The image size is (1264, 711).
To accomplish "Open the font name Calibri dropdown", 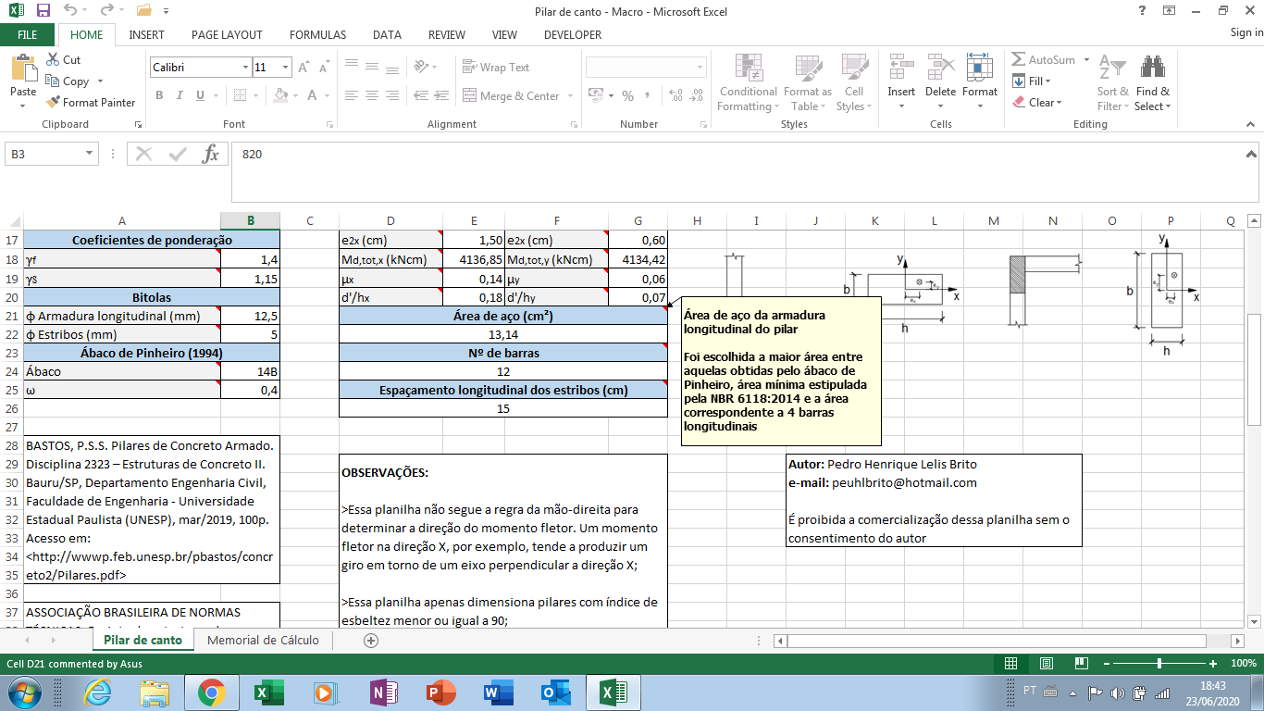I will 245,68.
